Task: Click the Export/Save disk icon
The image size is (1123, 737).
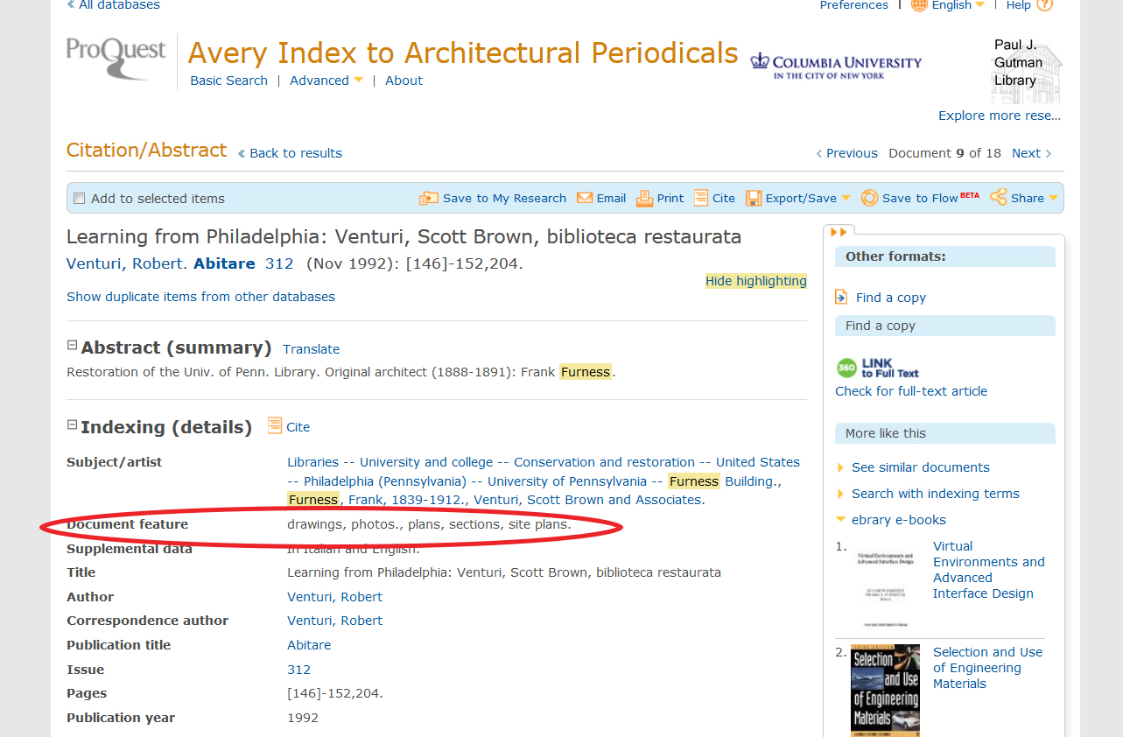Action: click(x=753, y=198)
